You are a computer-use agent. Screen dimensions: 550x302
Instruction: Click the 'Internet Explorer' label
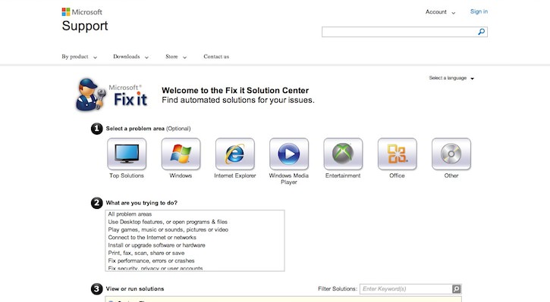pos(235,176)
